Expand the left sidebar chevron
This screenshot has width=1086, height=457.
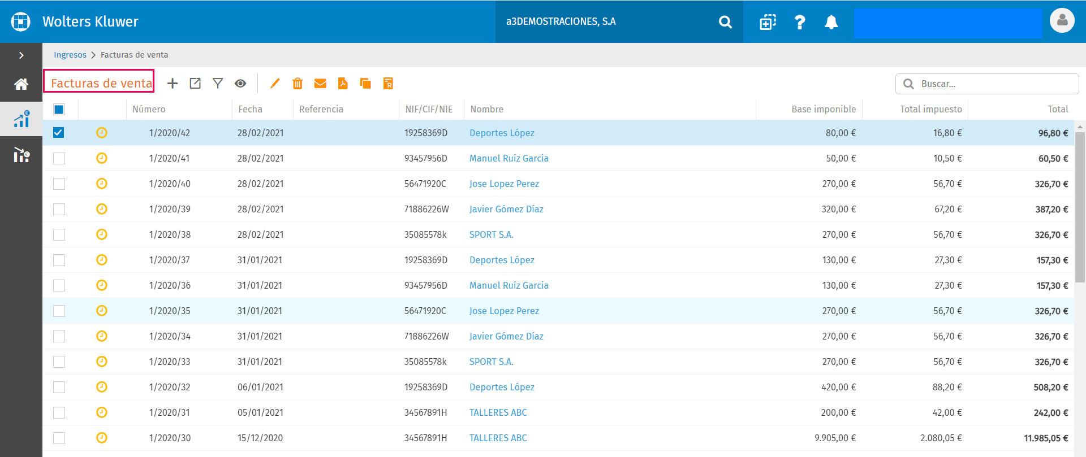(21, 55)
